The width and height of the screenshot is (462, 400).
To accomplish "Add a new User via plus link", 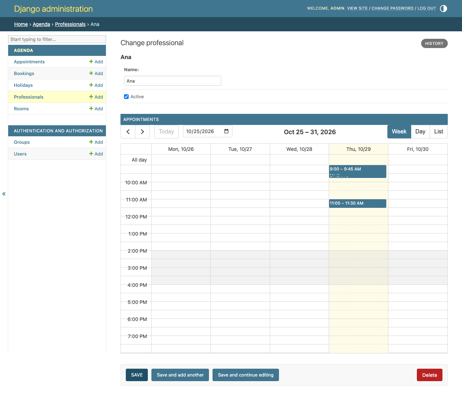I will coord(96,154).
